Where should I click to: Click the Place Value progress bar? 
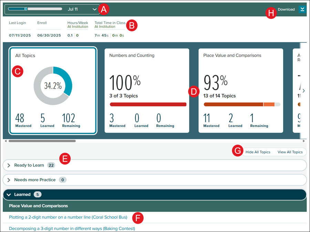tap(242, 104)
